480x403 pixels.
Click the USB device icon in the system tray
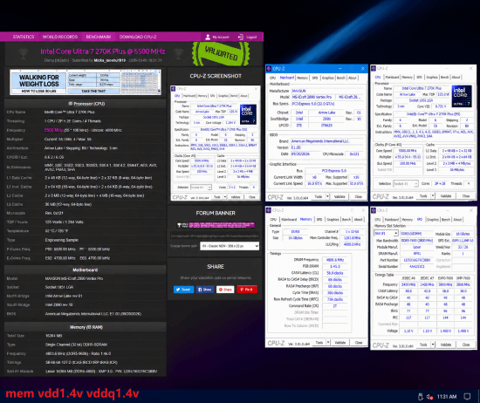coord(421,397)
